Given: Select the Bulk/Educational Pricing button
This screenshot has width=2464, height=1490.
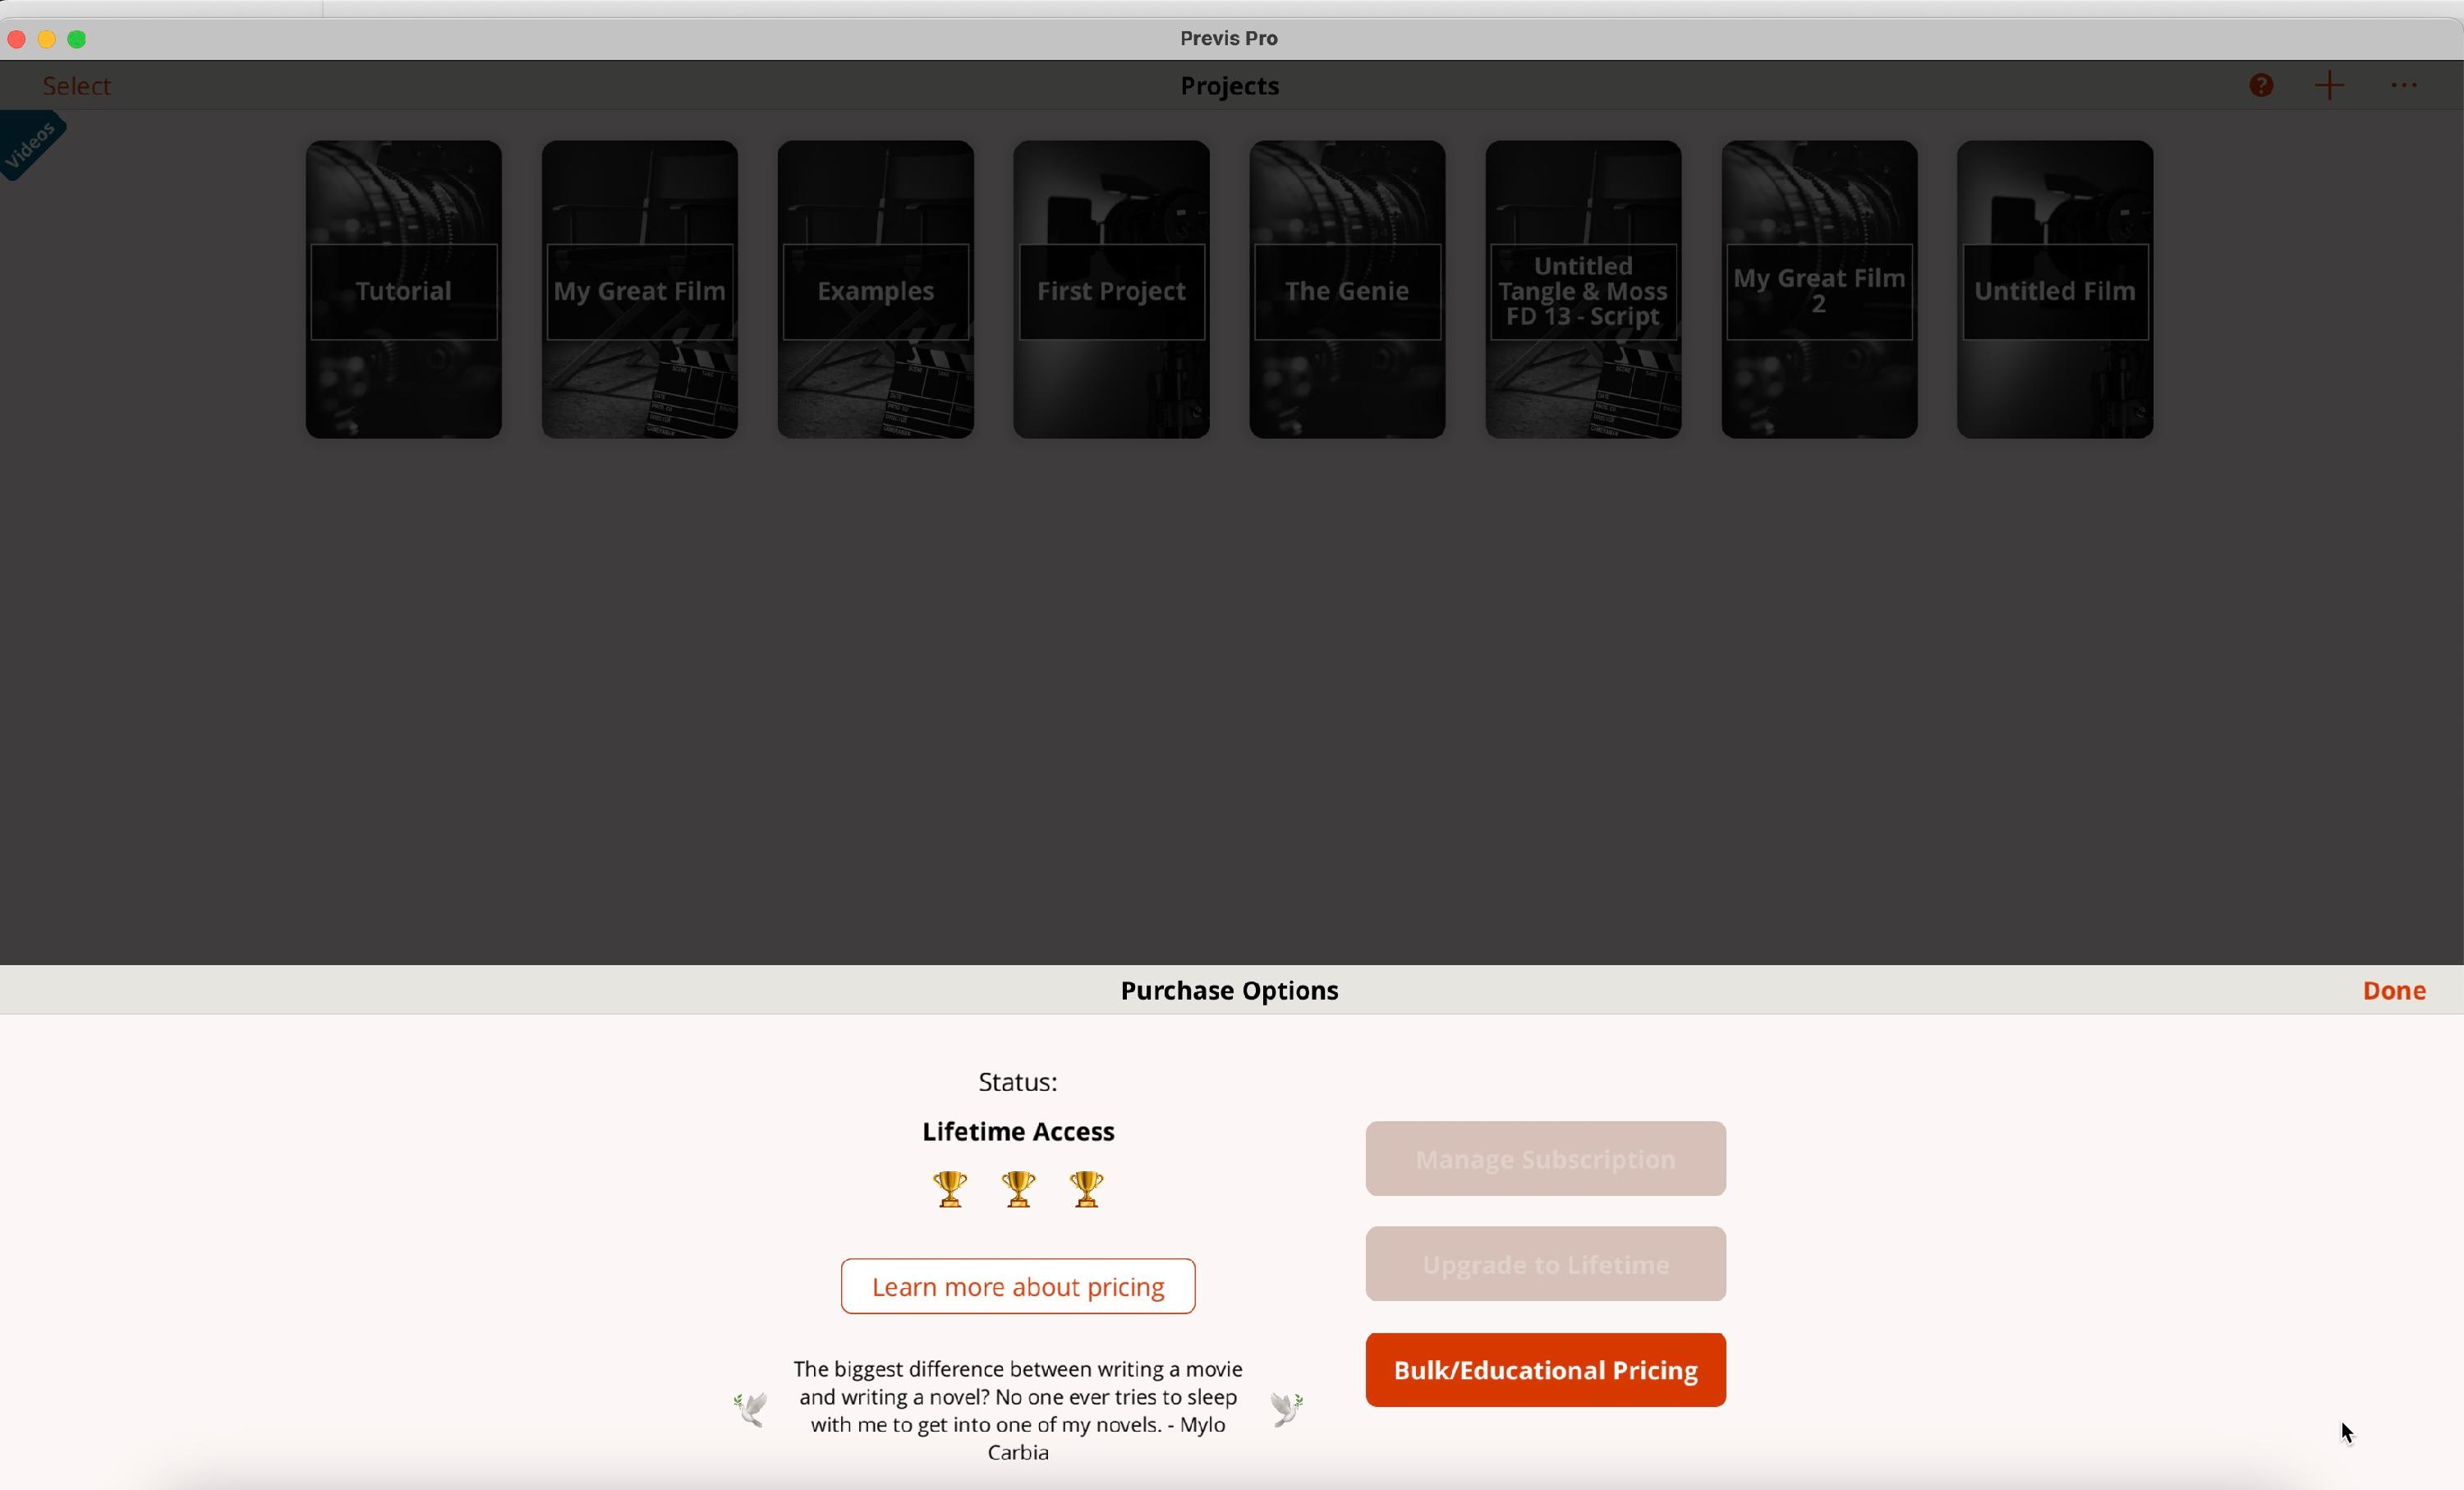Looking at the screenshot, I should [1544, 1369].
